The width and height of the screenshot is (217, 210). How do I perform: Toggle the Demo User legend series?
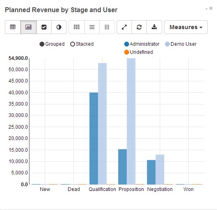tap(181, 44)
